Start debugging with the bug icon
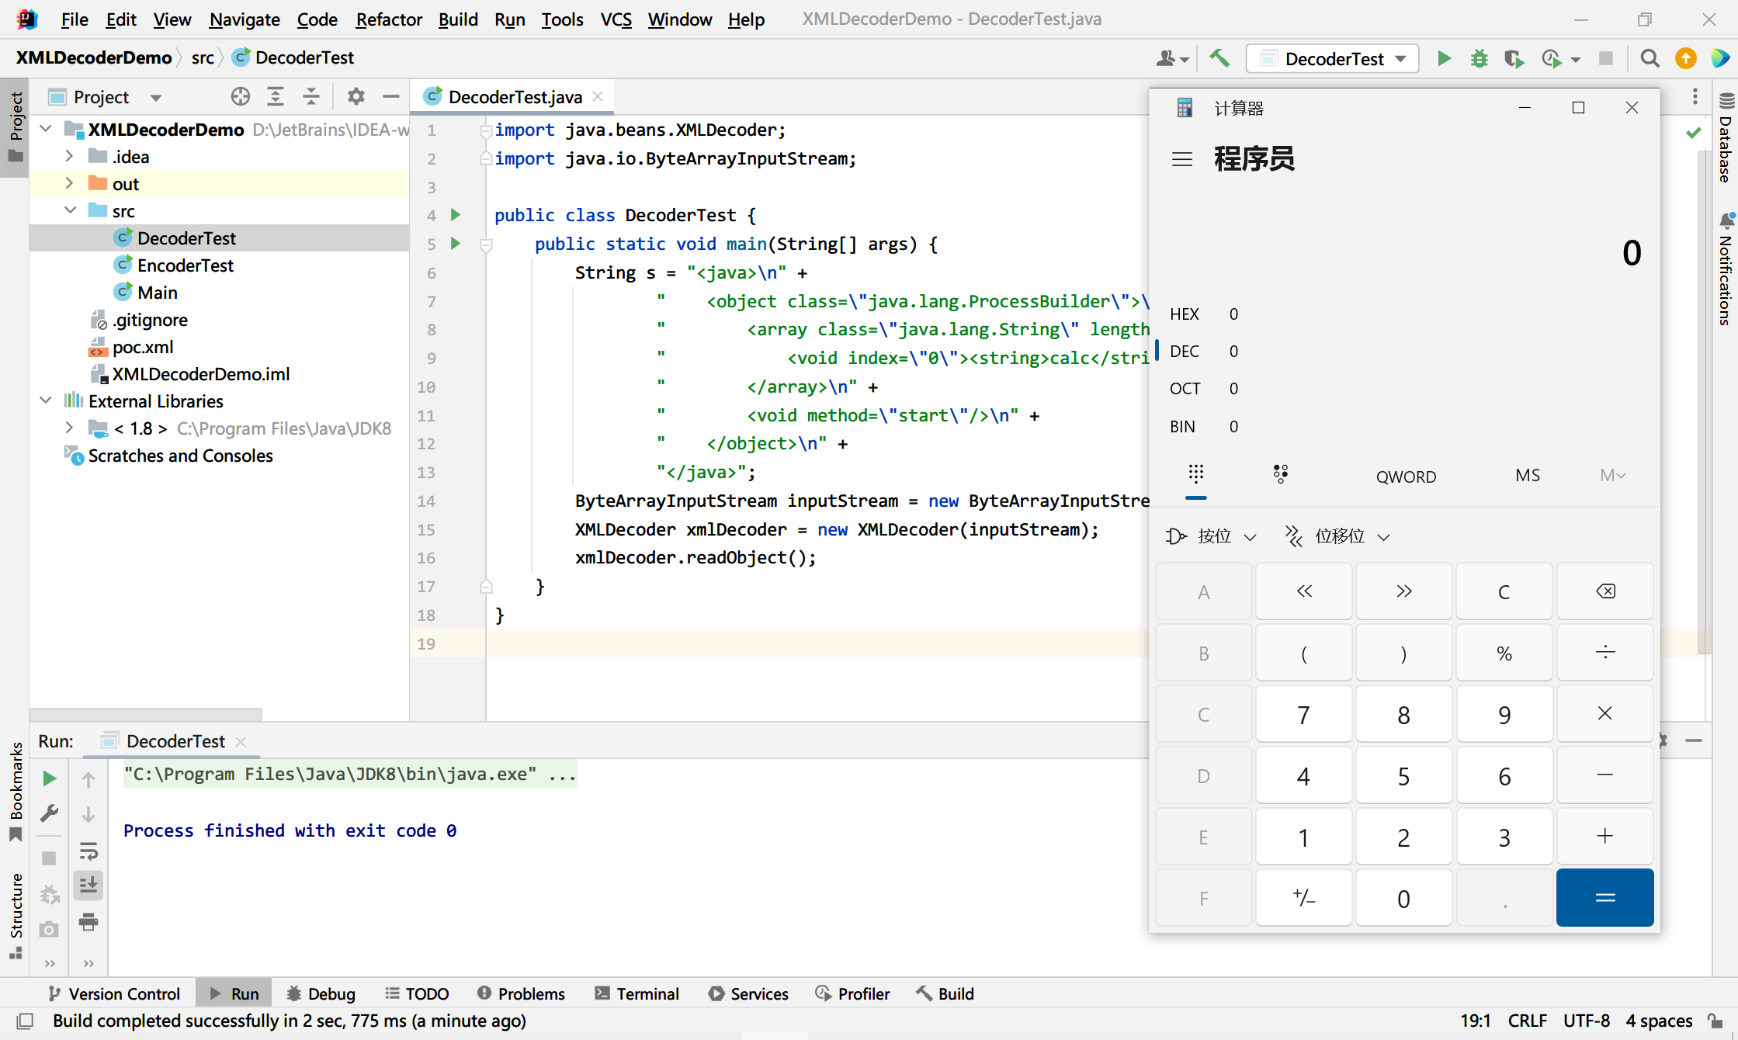This screenshot has width=1738, height=1040. point(1479,59)
